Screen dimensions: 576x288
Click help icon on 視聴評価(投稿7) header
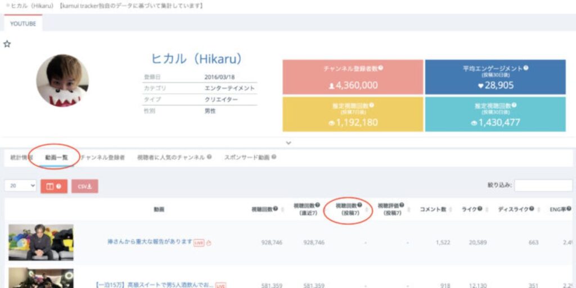point(402,205)
